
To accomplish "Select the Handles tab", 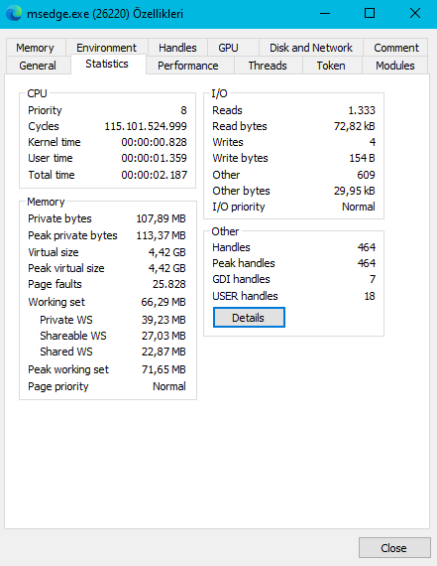I will pyautogui.click(x=177, y=48).
